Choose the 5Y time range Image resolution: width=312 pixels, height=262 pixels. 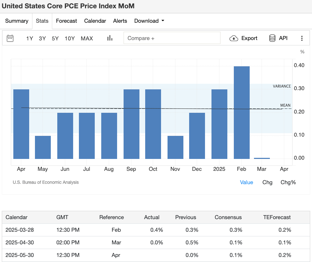click(55, 38)
